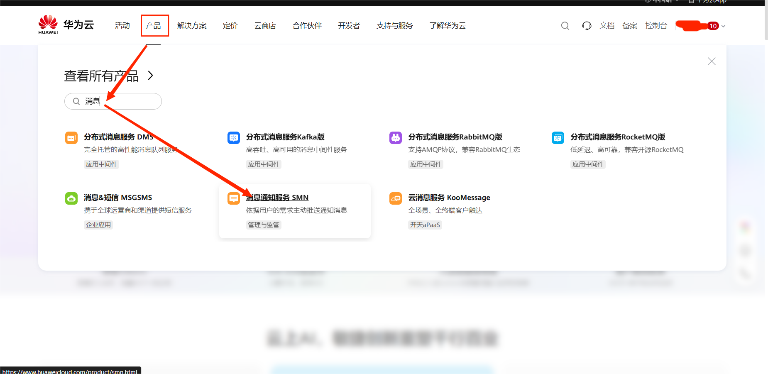
Task: Go to 备案 link
Action: [630, 26]
